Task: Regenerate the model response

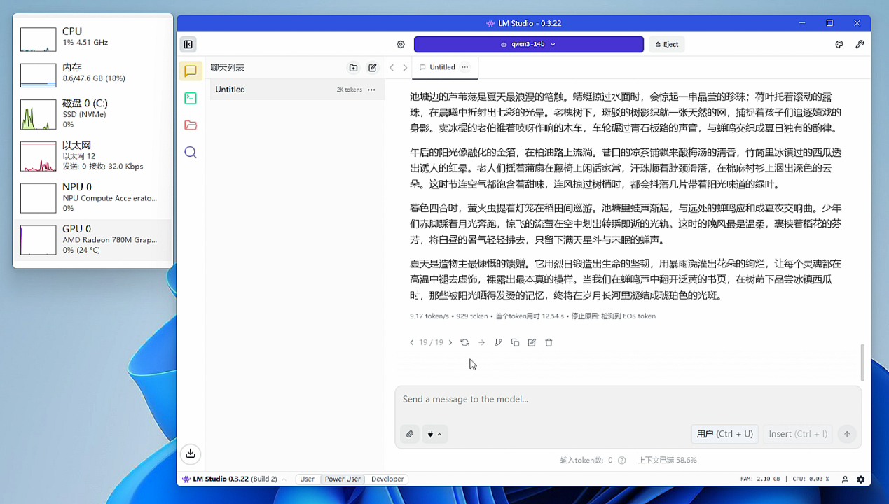Action: pos(464,342)
